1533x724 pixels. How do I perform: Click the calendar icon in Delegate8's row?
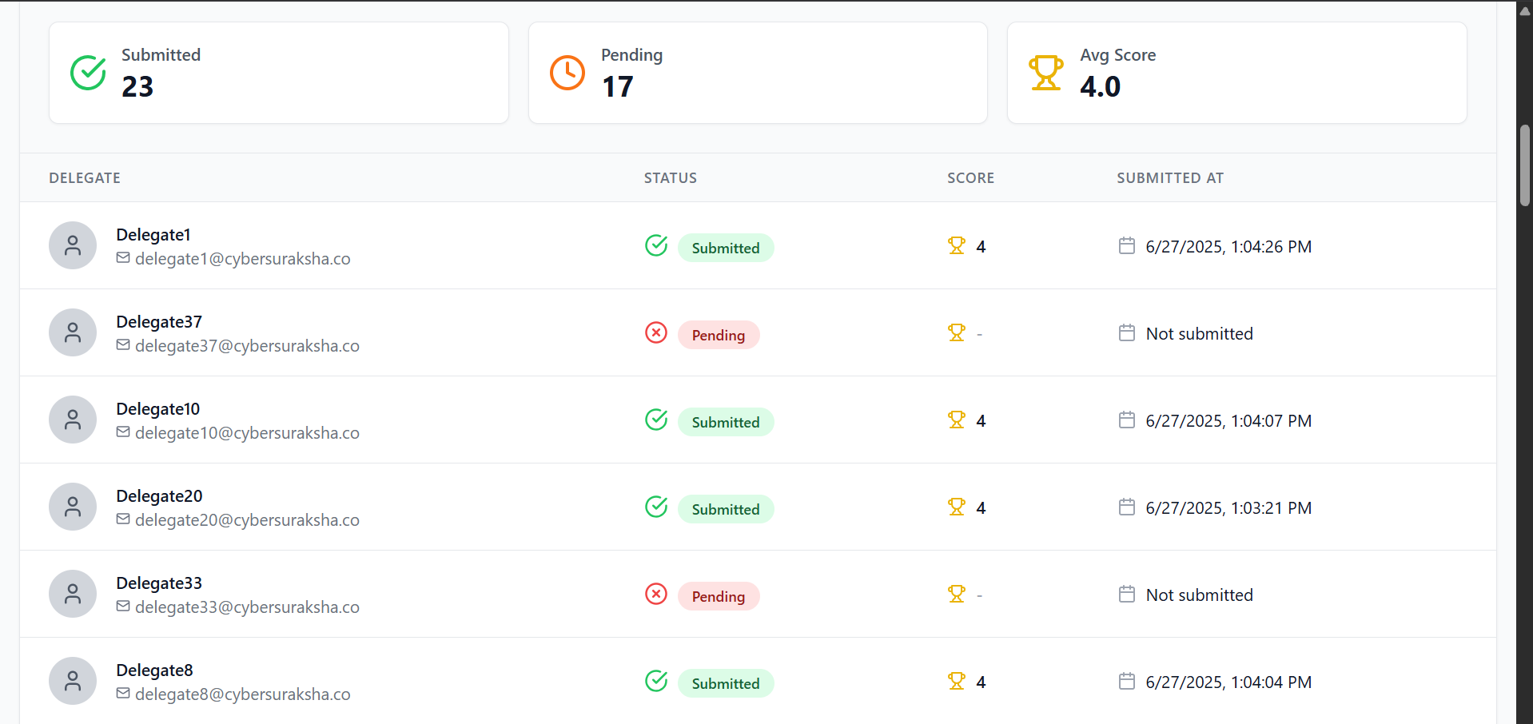click(x=1127, y=681)
